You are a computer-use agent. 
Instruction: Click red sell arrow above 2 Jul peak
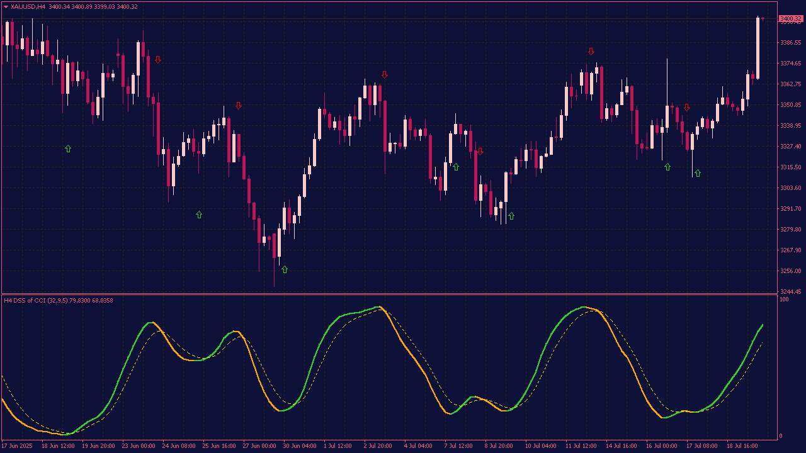point(385,75)
